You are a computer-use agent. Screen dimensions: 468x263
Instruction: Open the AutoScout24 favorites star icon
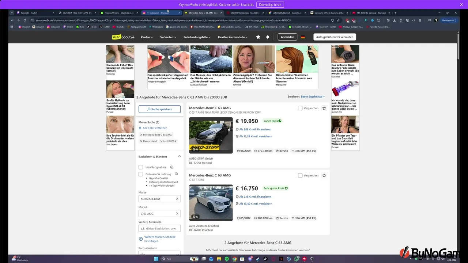coord(258,37)
